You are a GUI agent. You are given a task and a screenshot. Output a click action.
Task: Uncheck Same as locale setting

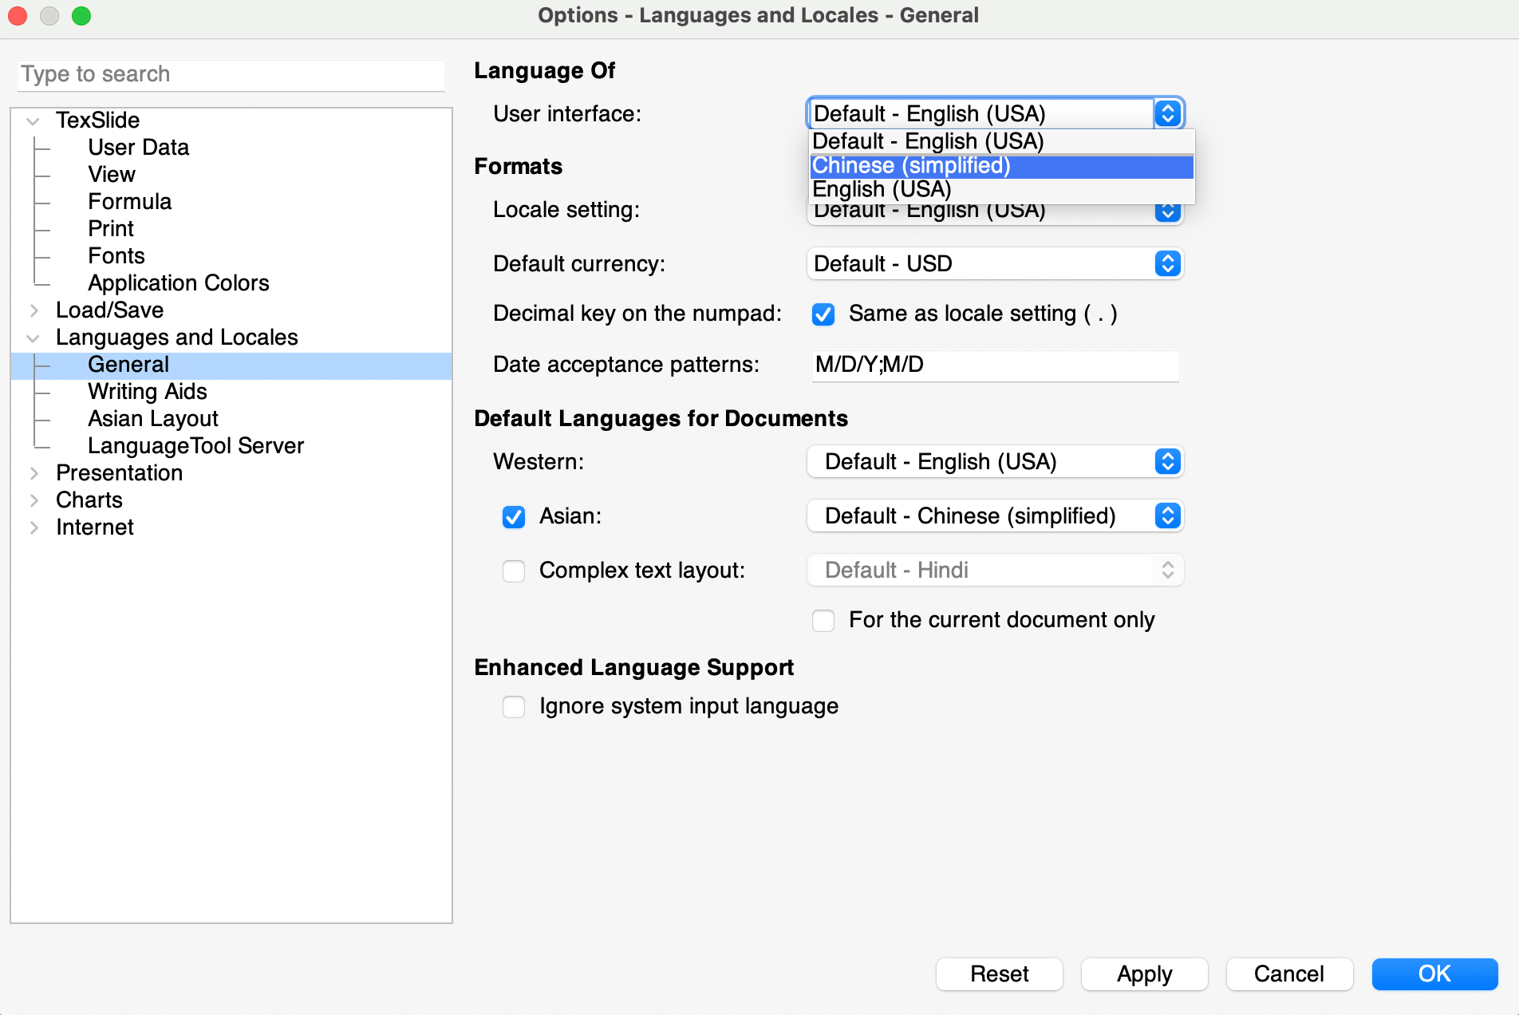tap(823, 314)
